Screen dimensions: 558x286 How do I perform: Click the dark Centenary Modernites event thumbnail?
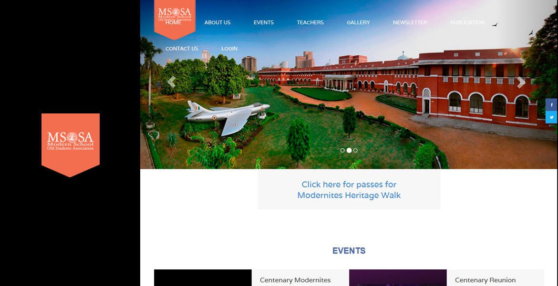203,278
